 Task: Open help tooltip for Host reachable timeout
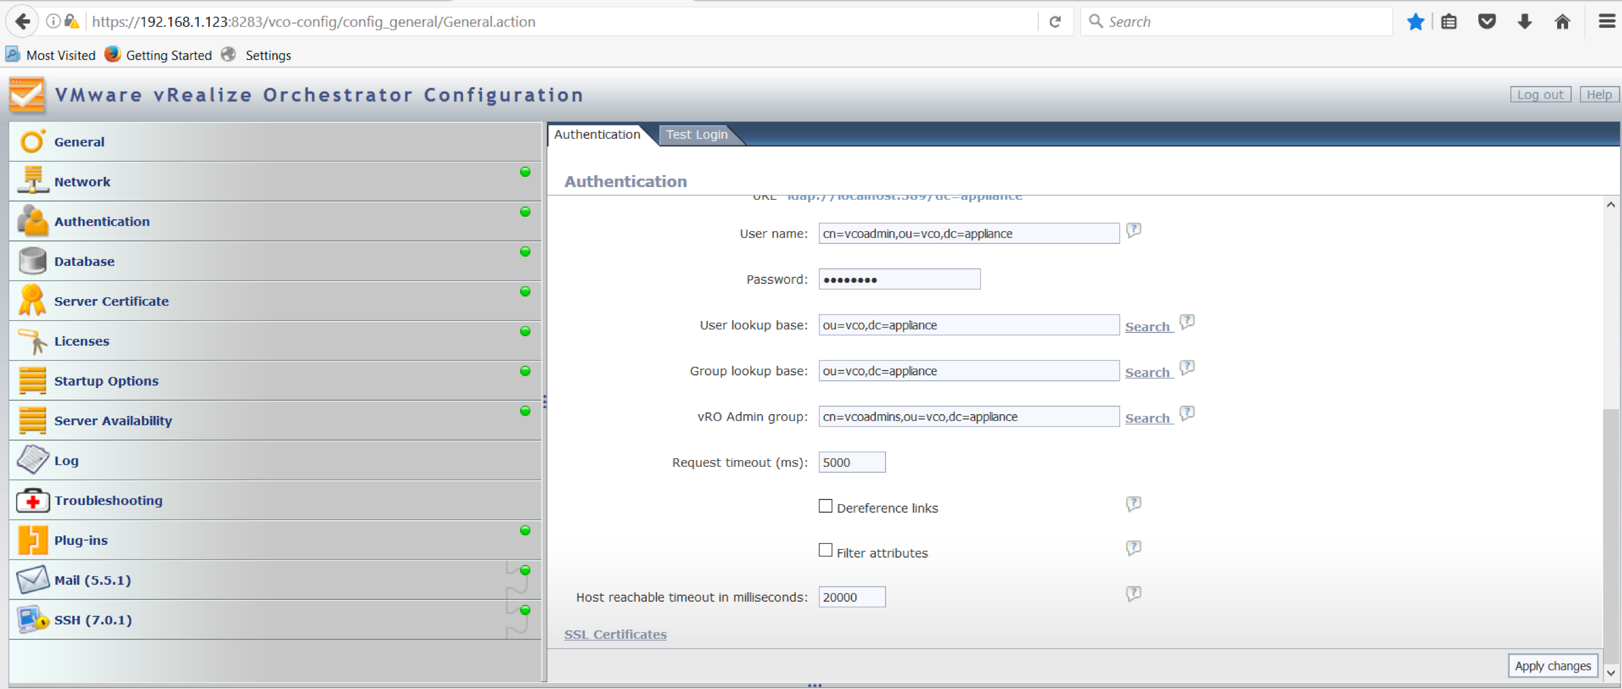[x=1133, y=593]
